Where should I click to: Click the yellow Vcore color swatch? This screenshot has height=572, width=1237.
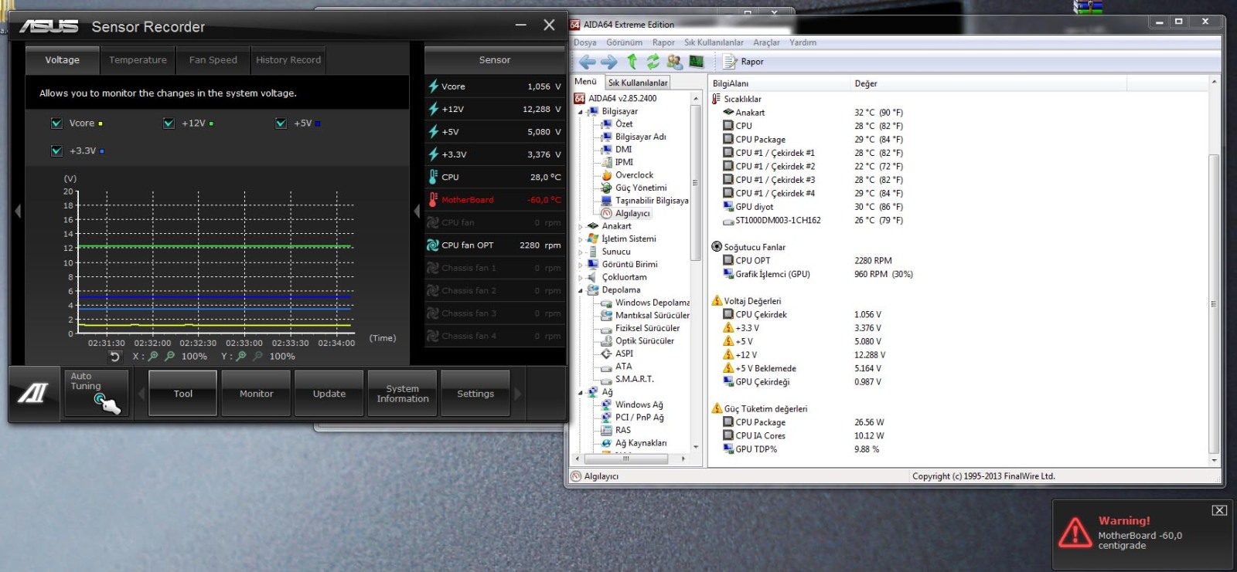tap(101, 124)
